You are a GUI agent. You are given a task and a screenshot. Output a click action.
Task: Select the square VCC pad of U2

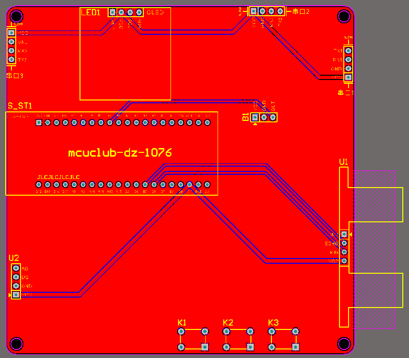pyautogui.click(x=16, y=295)
